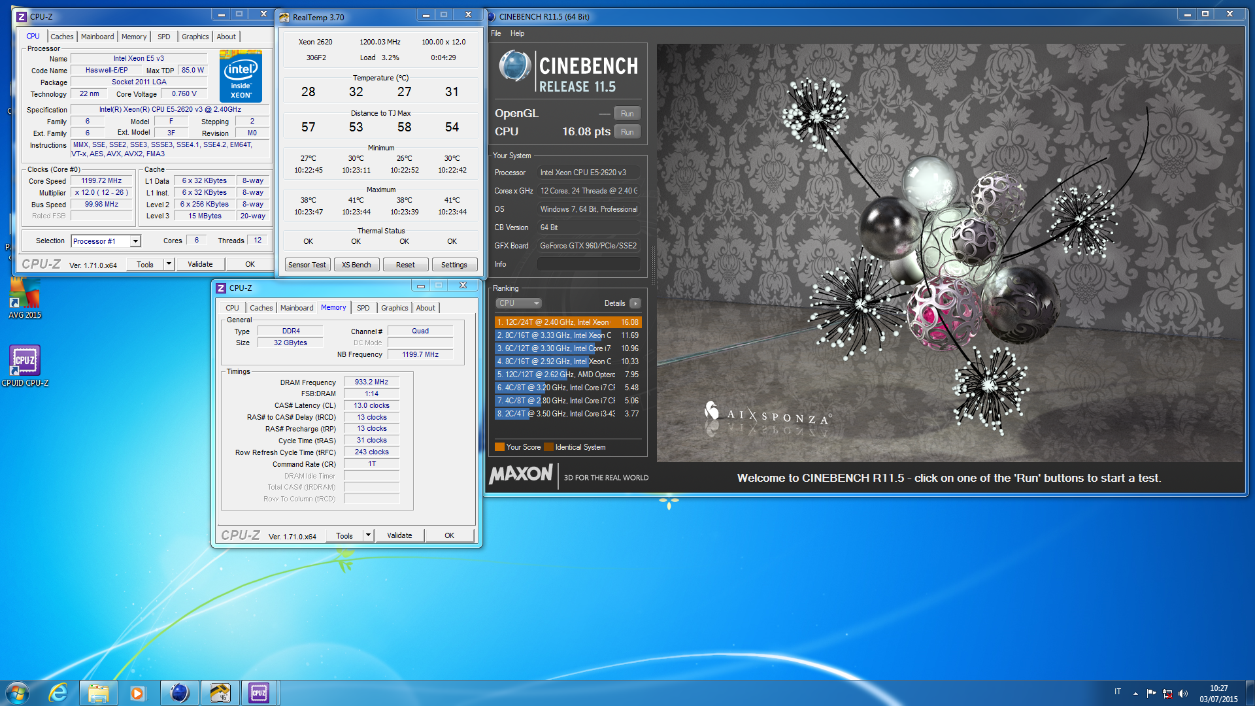Click the MAXON logo
This screenshot has width=1255, height=706.
tap(521, 474)
